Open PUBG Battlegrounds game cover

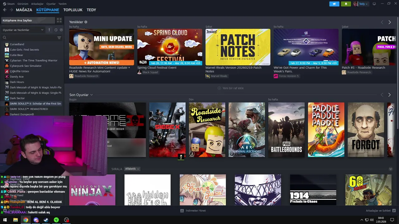tap(286, 130)
